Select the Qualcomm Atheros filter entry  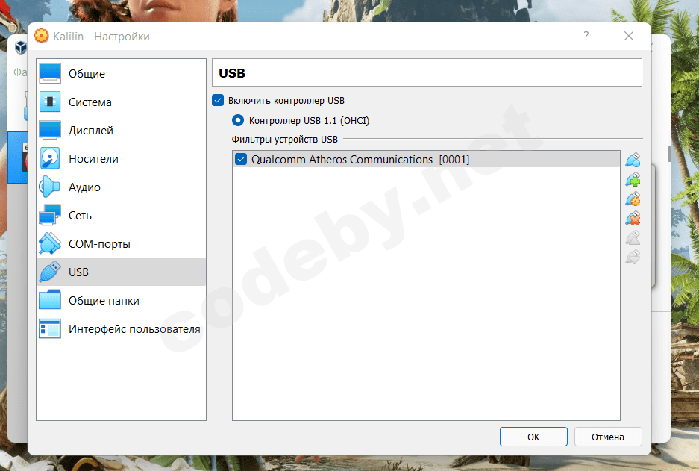pyautogui.click(x=358, y=159)
